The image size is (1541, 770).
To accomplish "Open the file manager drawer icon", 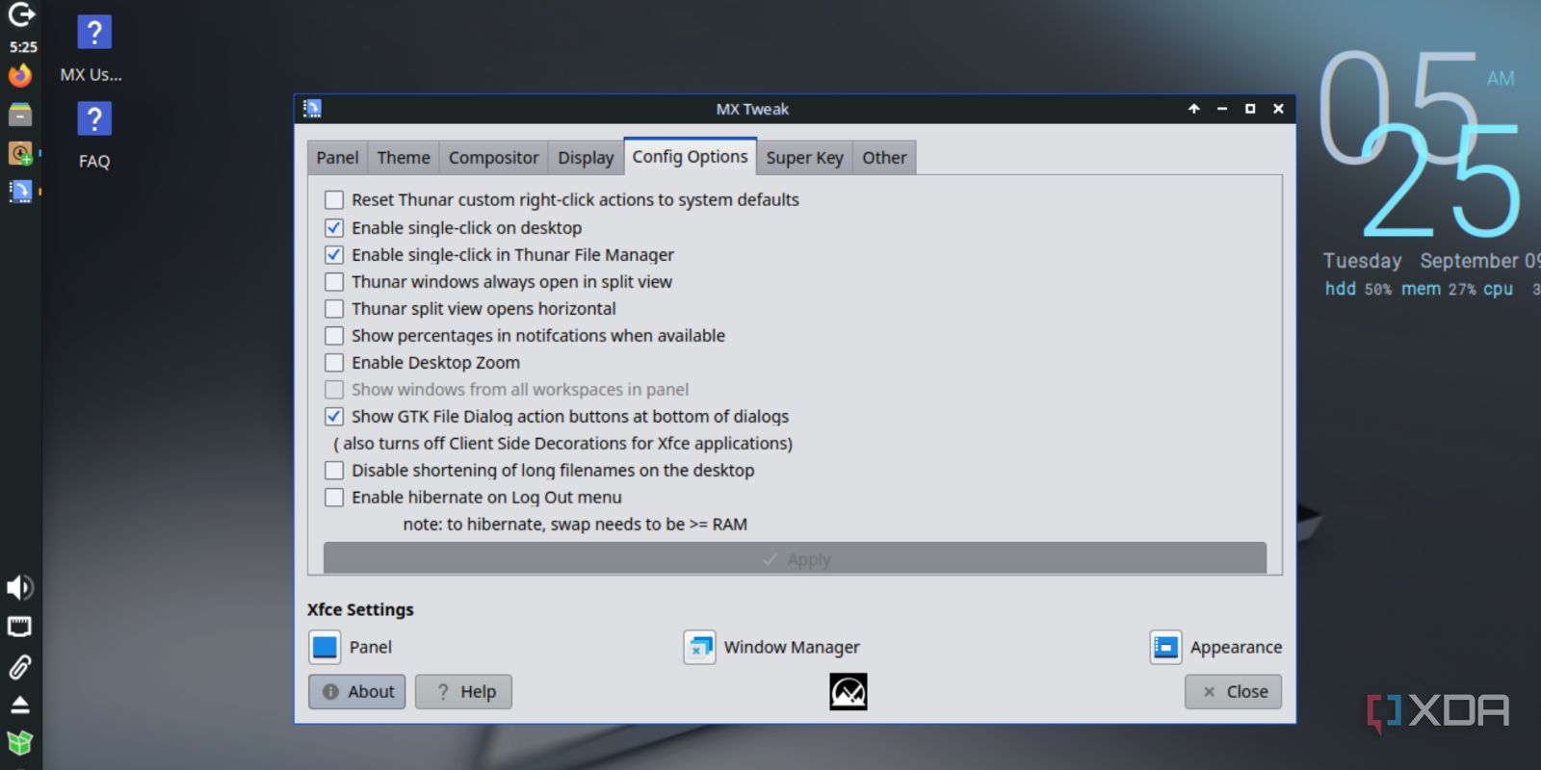I will click(x=20, y=115).
